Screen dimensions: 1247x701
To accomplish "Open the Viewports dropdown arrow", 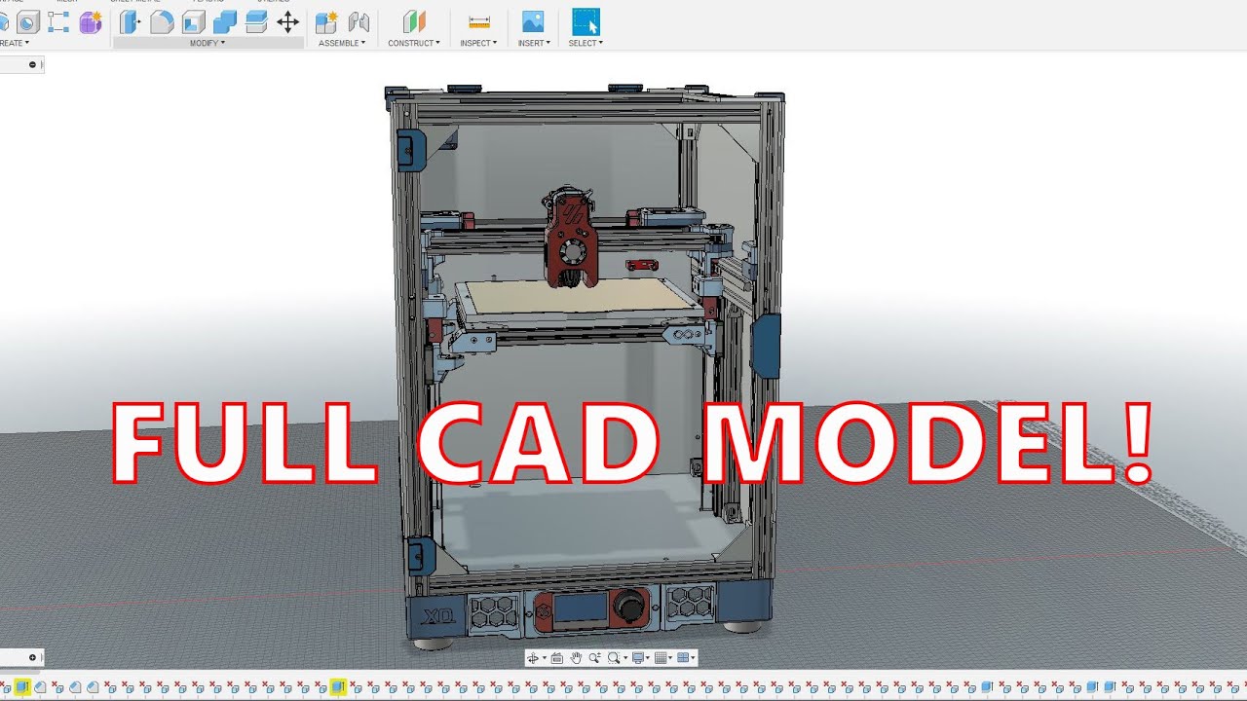I will point(692,659).
